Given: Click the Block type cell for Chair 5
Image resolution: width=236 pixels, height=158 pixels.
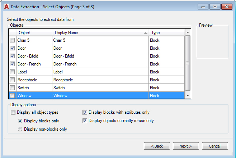Looking at the screenshot, I should point(166,40).
